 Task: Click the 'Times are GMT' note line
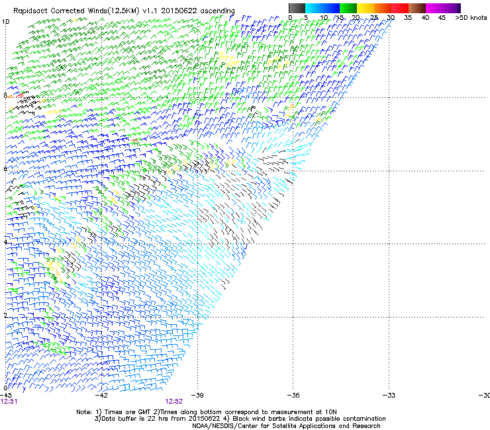(x=207, y=412)
